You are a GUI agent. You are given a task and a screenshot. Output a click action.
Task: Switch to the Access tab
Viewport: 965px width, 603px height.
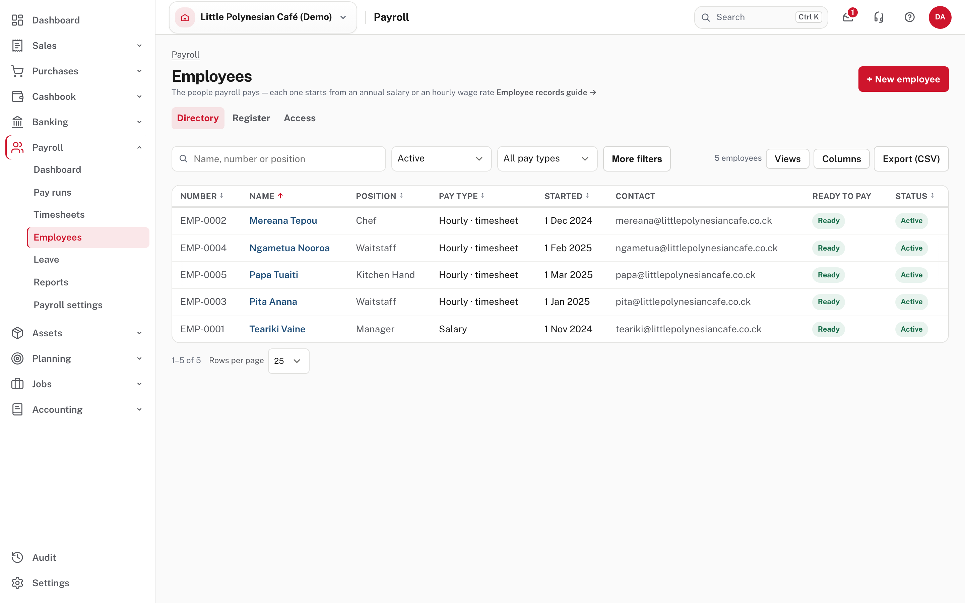click(x=300, y=118)
